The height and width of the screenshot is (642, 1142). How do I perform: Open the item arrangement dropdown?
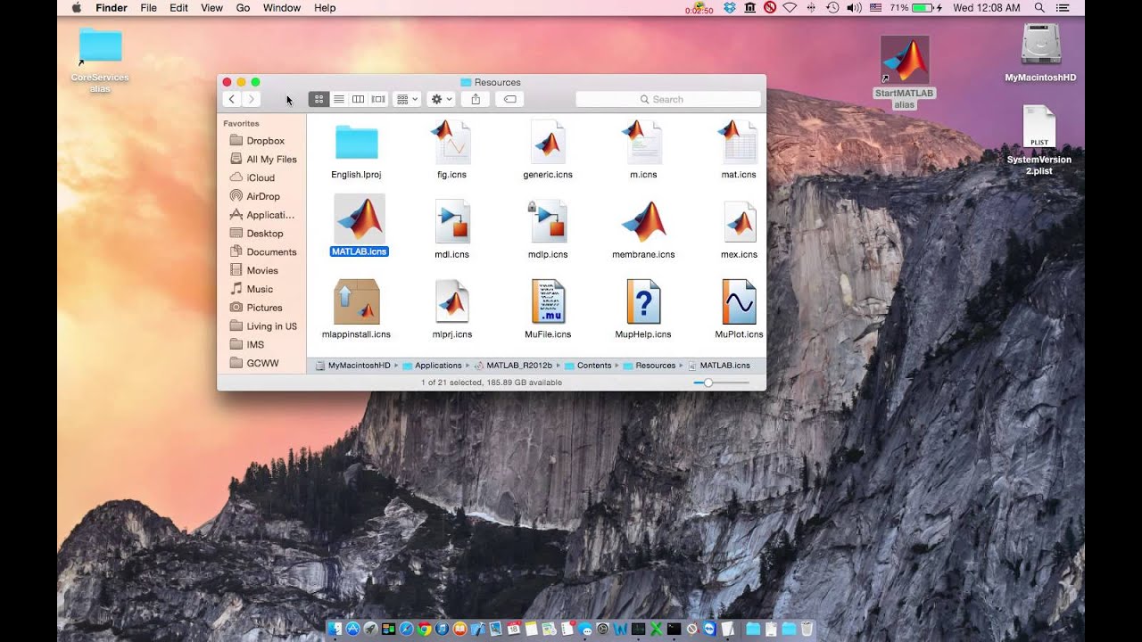click(x=407, y=99)
